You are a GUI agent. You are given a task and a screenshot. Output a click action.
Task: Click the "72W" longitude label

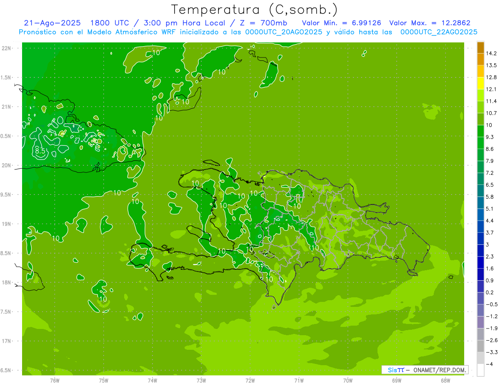(250, 381)
